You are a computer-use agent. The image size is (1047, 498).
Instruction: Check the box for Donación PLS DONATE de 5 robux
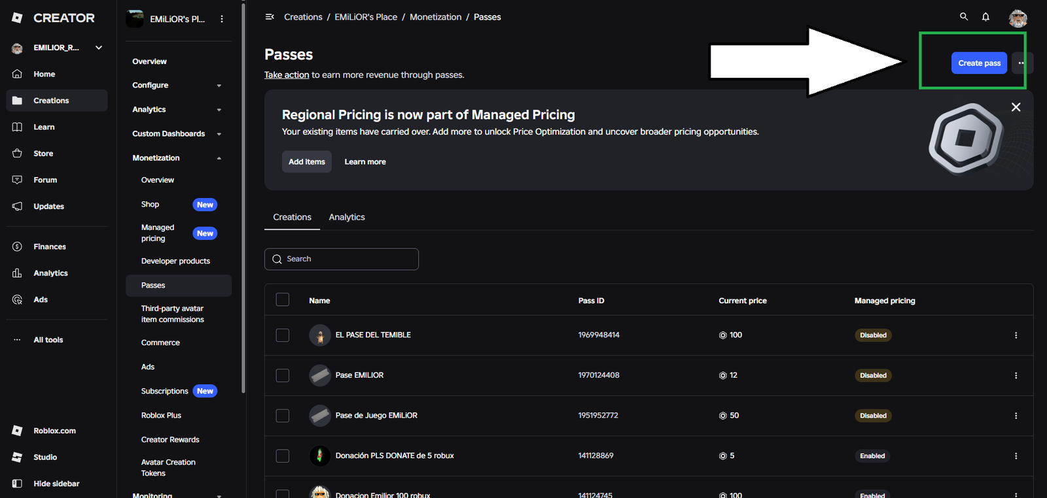click(283, 456)
